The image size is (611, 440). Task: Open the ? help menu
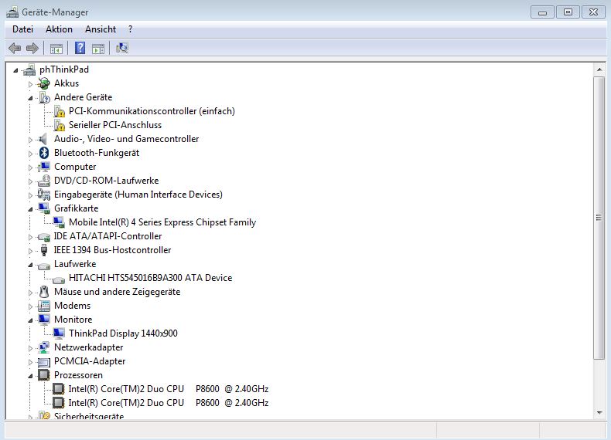(130, 29)
